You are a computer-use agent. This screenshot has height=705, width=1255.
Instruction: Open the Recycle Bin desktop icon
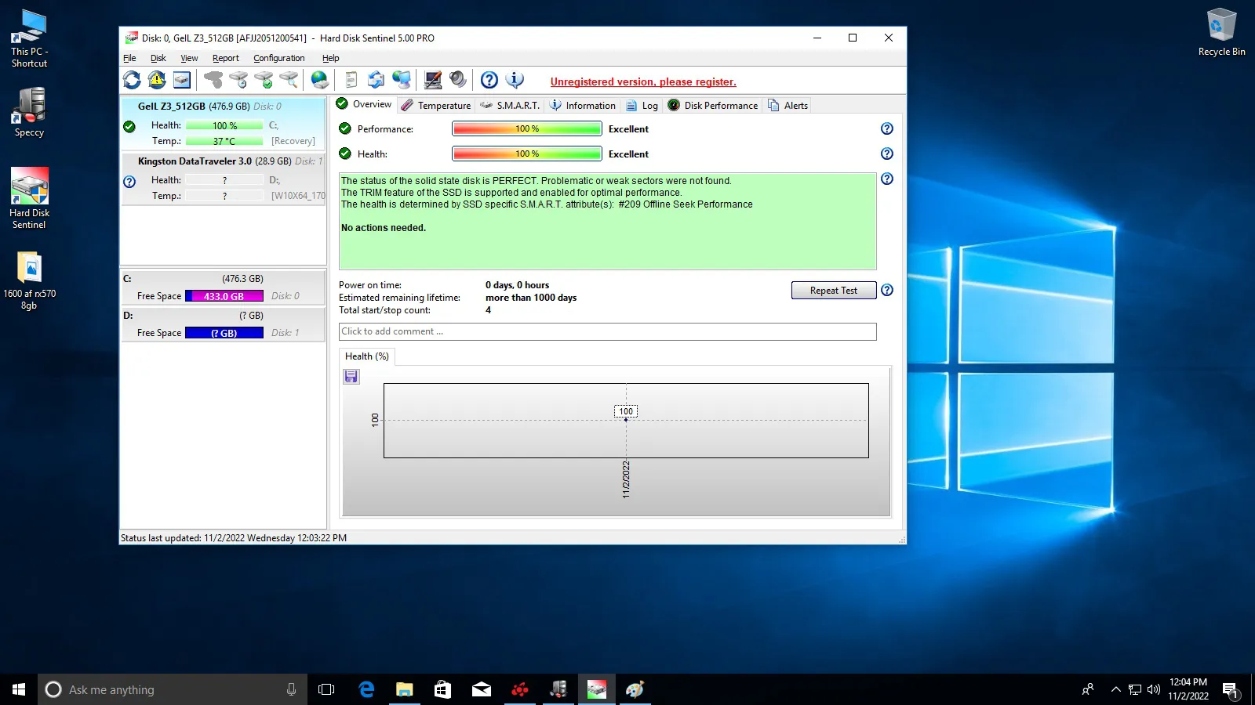[1221, 31]
